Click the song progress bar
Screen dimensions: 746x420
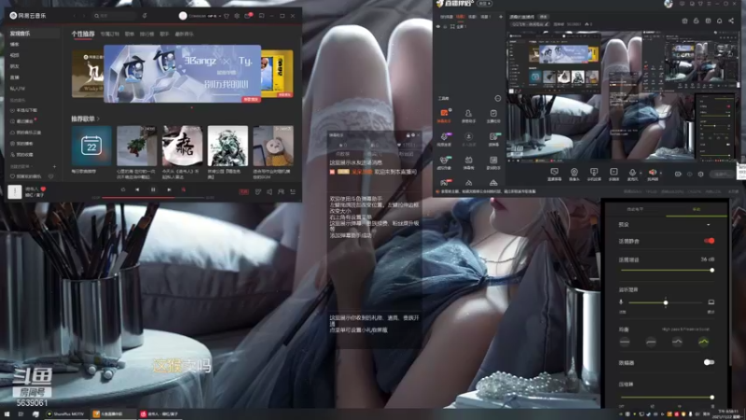coord(153,197)
